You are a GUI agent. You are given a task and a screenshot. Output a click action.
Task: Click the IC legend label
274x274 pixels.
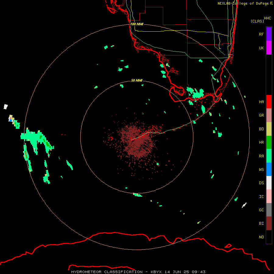coord(261,197)
